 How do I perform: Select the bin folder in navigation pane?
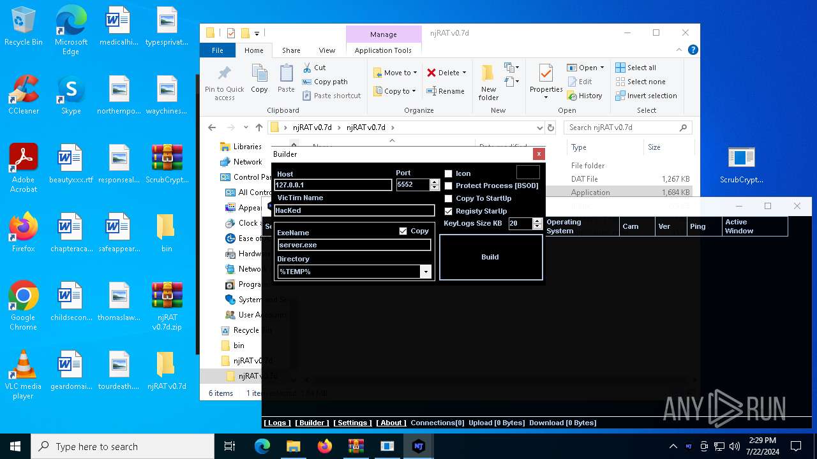tap(233, 346)
